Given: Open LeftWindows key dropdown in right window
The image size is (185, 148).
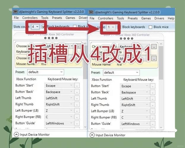Looking at the screenshot, I should [x=135, y=124].
